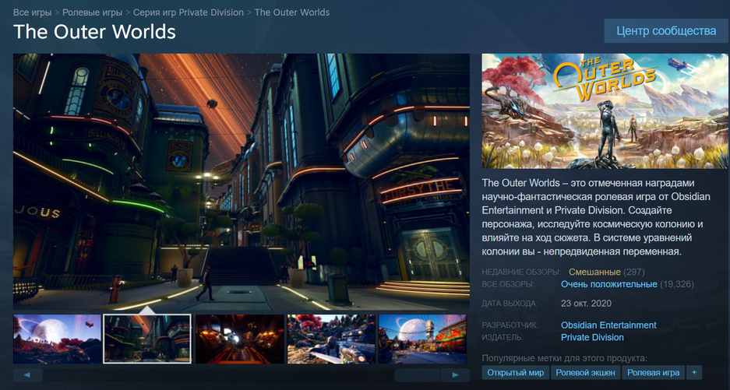730x390 pixels.
Task: Click the plus button to add tags
Action: pyautogui.click(x=694, y=372)
